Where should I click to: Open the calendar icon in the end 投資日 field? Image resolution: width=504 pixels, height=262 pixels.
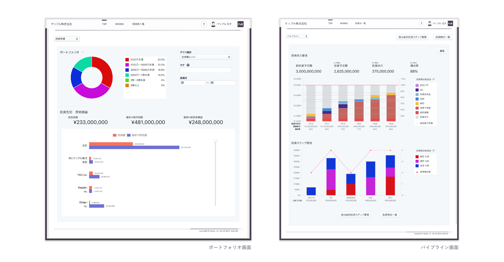click(212, 83)
